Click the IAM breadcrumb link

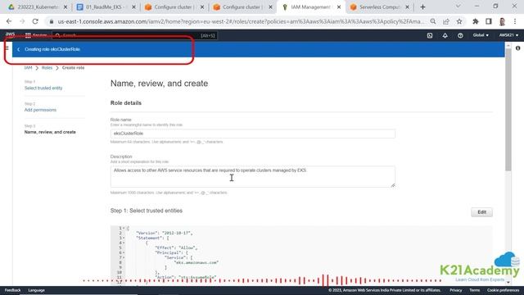[28, 68]
